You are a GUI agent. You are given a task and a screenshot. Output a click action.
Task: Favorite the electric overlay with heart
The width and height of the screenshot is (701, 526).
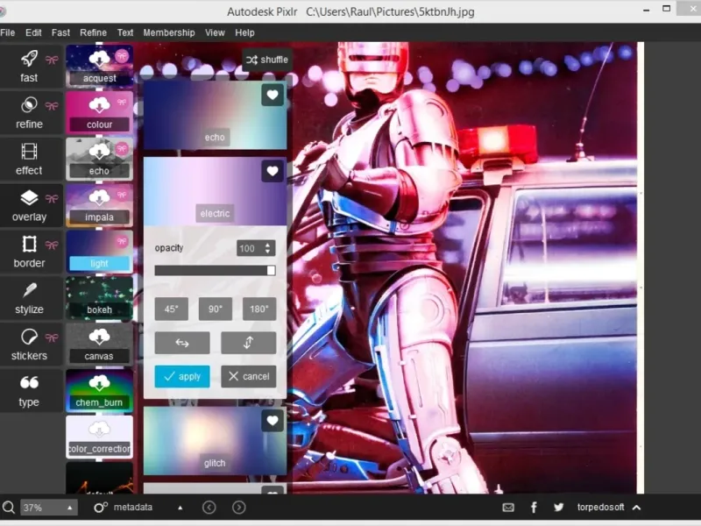point(273,171)
